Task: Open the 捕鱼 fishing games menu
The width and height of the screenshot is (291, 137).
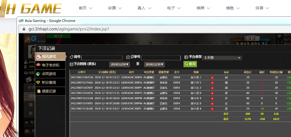Action: [233, 8]
